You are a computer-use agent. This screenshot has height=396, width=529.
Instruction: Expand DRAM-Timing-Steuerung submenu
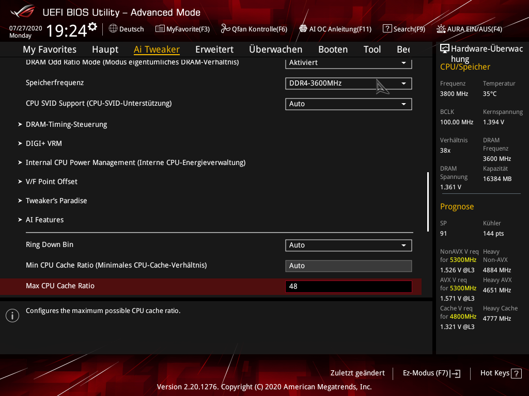(67, 125)
